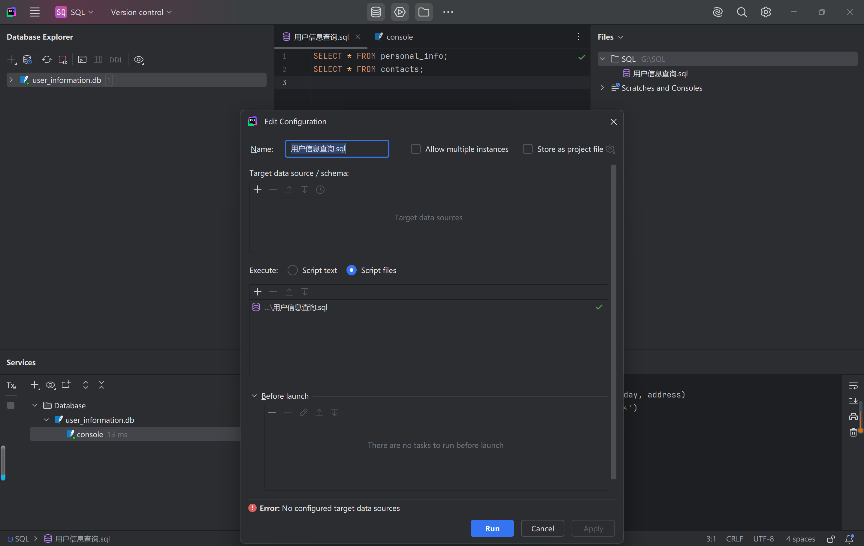Viewport: 864px width, 546px height.
Task: Expand user_information.db in Database Explorer
Action: coord(11,80)
